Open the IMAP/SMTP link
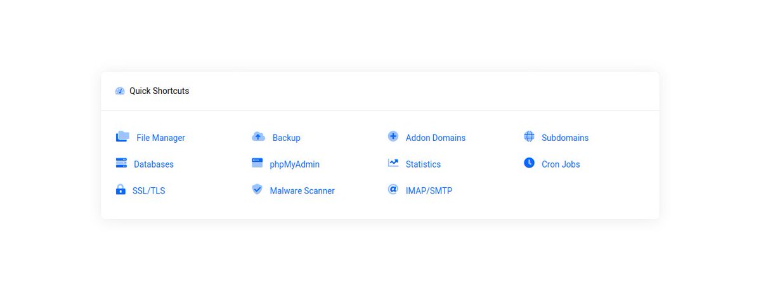Screen dimensions: 761x292 [429, 191]
